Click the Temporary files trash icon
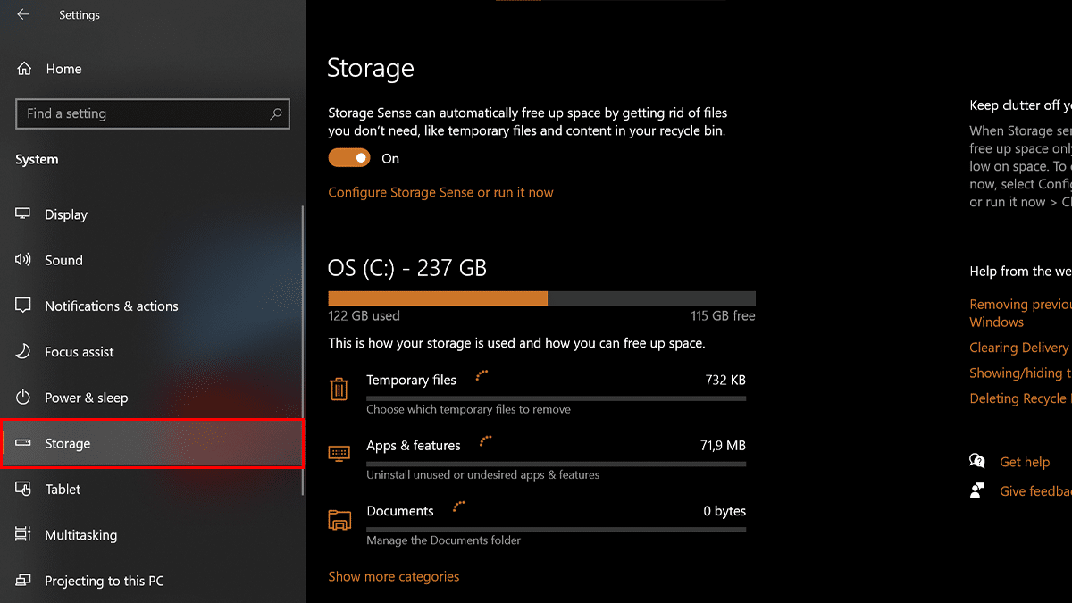This screenshot has width=1072, height=603. (x=339, y=389)
